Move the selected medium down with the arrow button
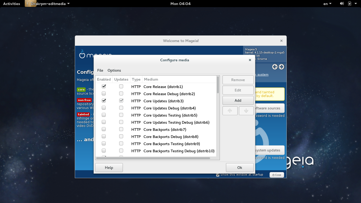The width and height of the screenshot is (361, 203). pyautogui.click(x=246, y=111)
